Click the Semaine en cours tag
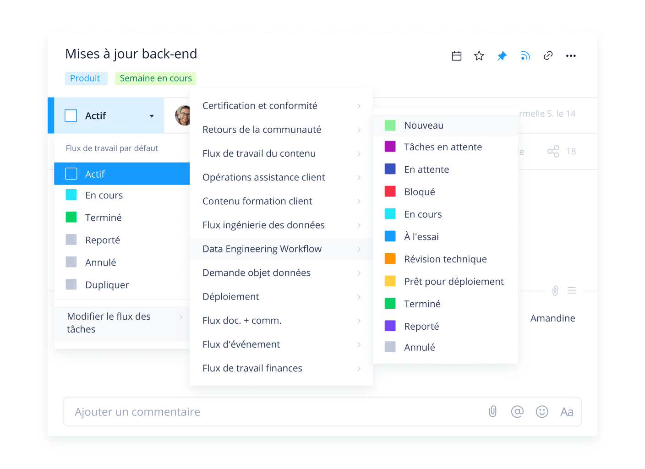 [x=156, y=78]
